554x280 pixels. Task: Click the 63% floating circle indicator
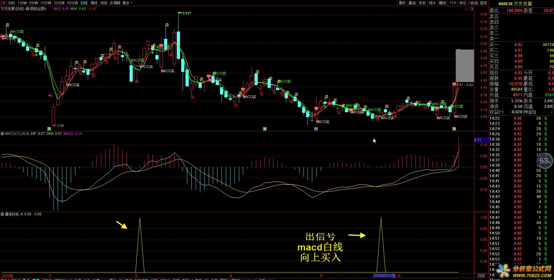(x=545, y=161)
